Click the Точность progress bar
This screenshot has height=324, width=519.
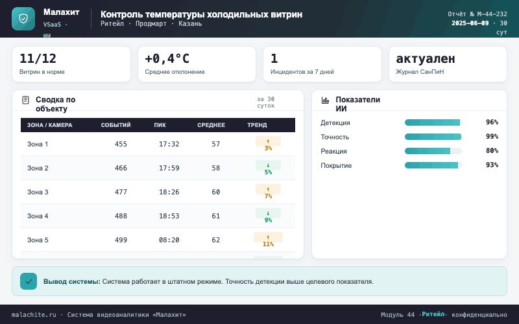point(433,137)
